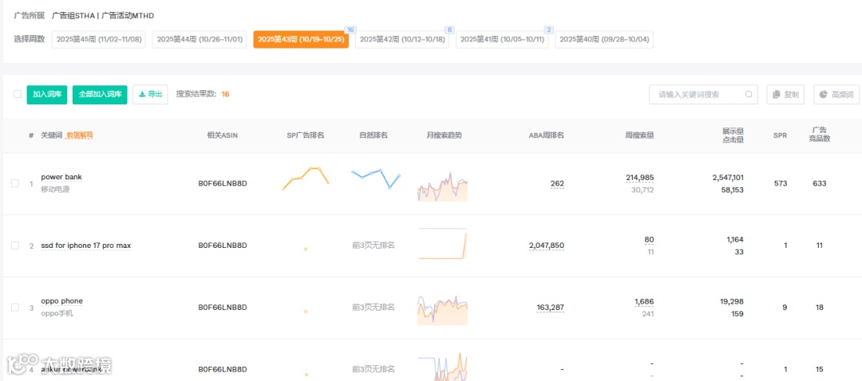Open monthly search trend chart for power bank
The image size is (862, 381).
[443, 187]
